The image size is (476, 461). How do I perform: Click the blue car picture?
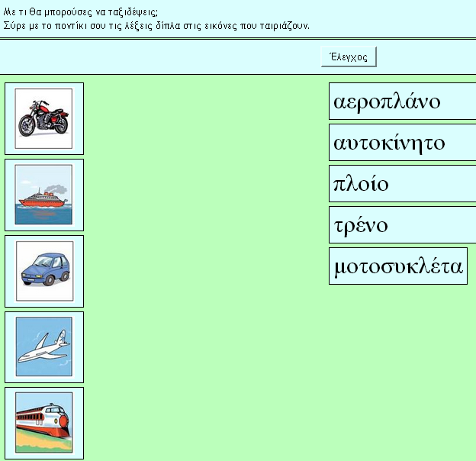[x=43, y=271]
